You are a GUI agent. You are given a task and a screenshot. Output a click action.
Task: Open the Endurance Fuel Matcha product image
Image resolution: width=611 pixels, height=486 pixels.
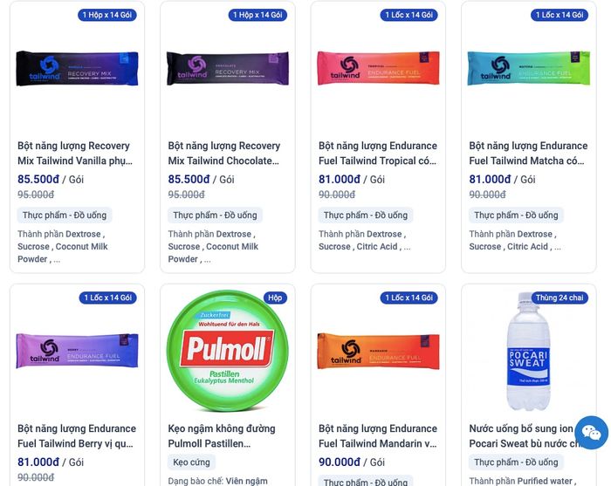click(528, 68)
